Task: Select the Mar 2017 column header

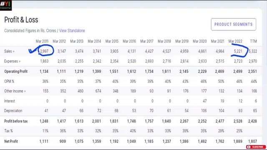Action: coord(147,41)
